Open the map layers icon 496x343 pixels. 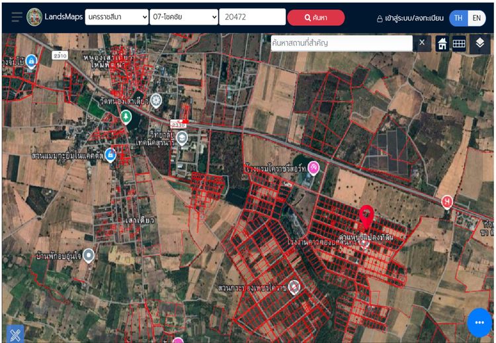click(480, 43)
